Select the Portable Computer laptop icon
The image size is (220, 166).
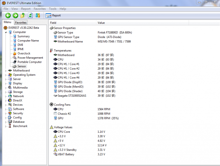14,62
